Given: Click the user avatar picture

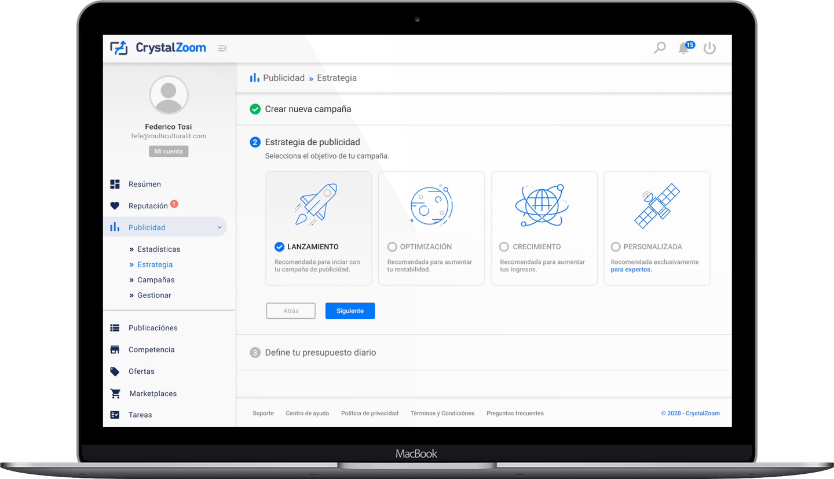Looking at the screenshot, I should (169, 95).
